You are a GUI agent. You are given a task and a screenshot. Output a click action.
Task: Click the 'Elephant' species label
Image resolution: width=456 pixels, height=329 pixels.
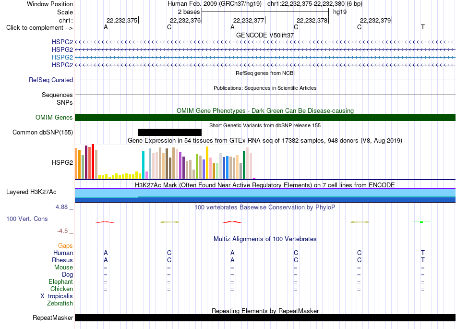[61, 281]
